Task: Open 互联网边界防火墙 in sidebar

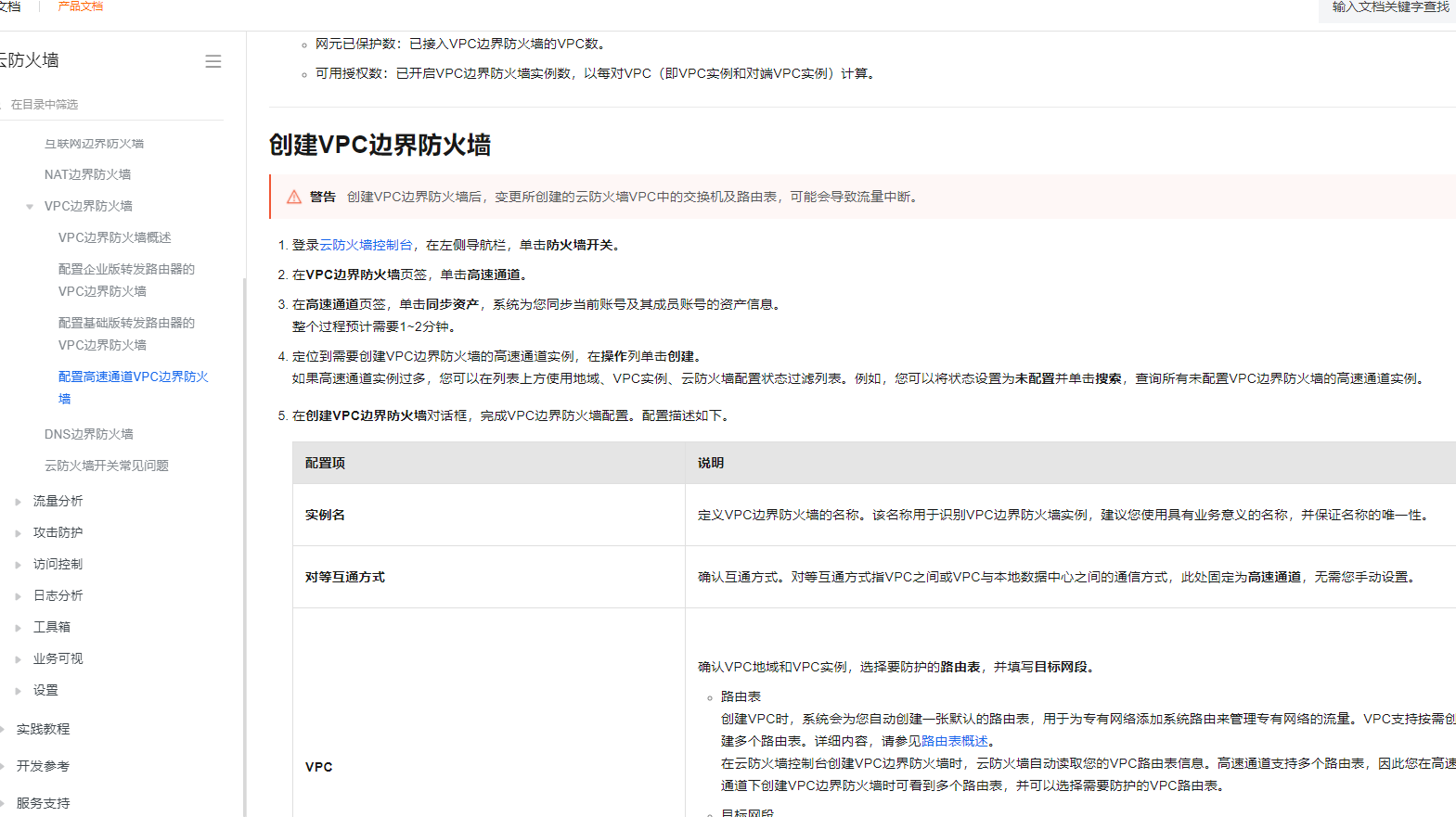Action: (94, 144)
